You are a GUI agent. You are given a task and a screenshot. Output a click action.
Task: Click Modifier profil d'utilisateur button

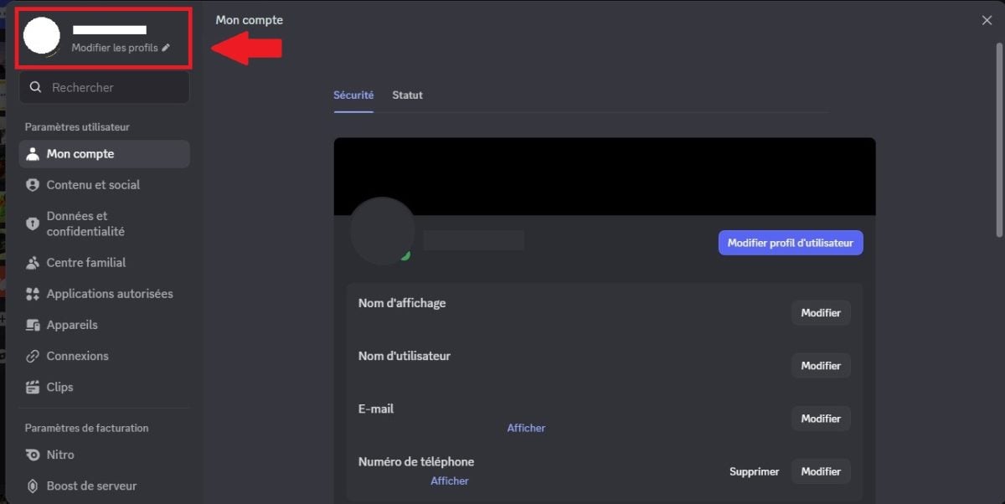click(x=790, y=242)
